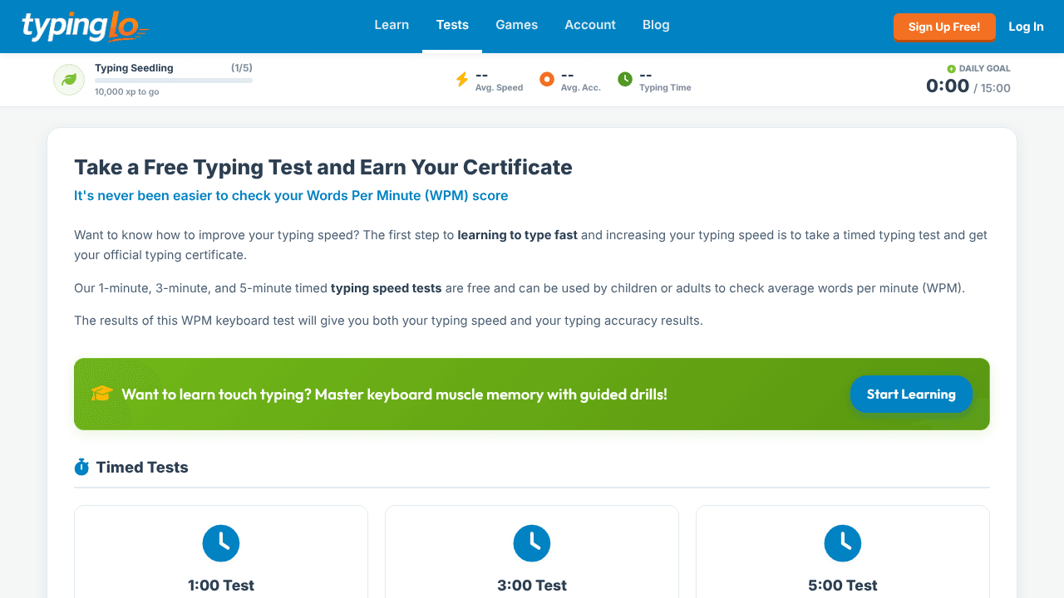This screenshot has height=598, width=1064.
Task: Click the 0:00 daily goal timer
Action: click(x=948, y=86)
